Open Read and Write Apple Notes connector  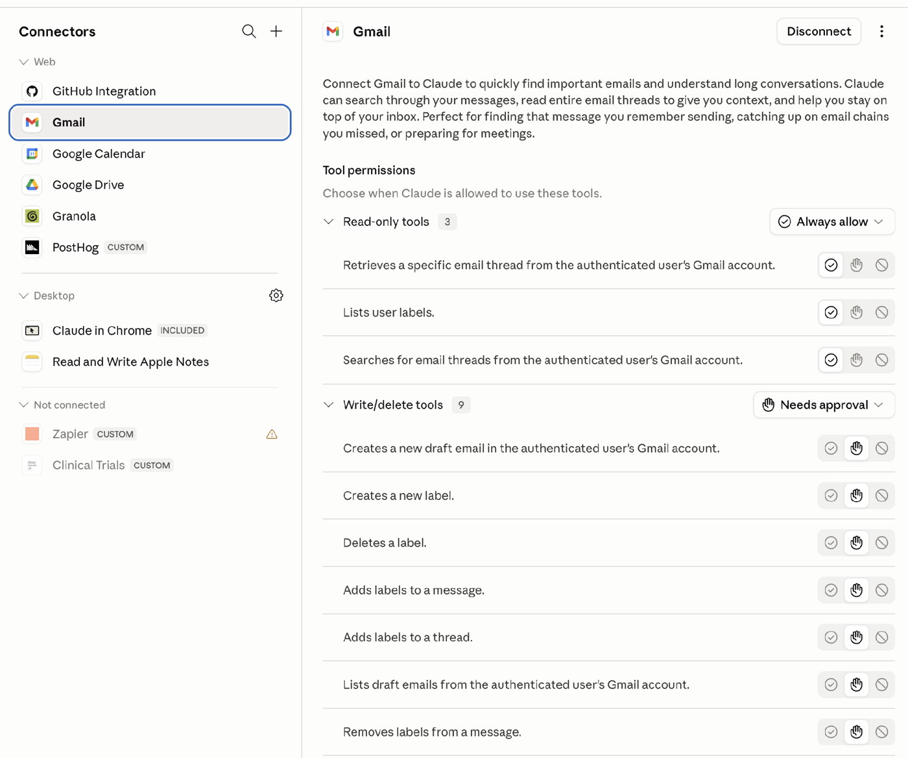[x=150, y=362]
